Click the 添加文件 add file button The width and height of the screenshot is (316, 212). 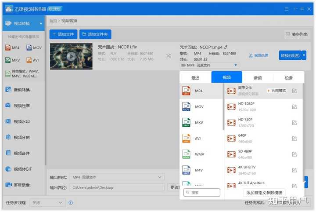(x=63, y=34)
